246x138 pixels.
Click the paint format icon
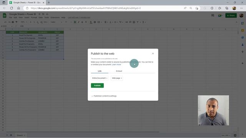[16, 22]
